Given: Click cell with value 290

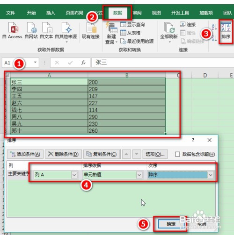Looking at the screenshot, I should [126, 116].
